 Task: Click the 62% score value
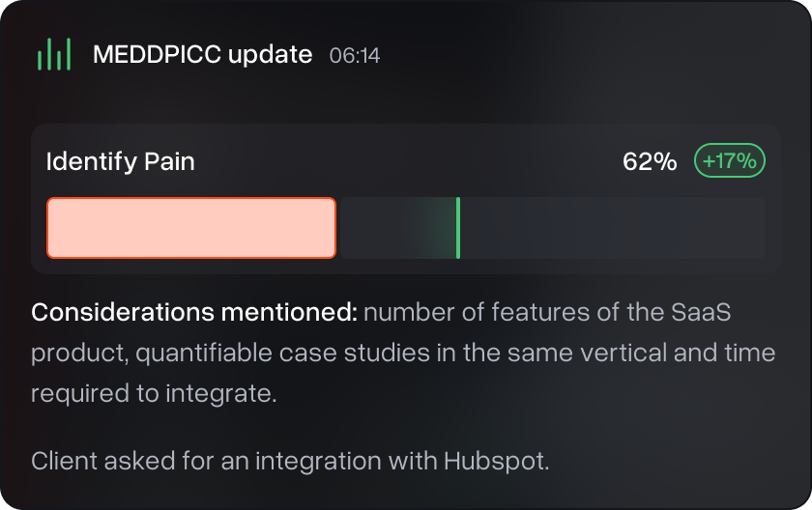pyautogui.click(x=650, y=161)
